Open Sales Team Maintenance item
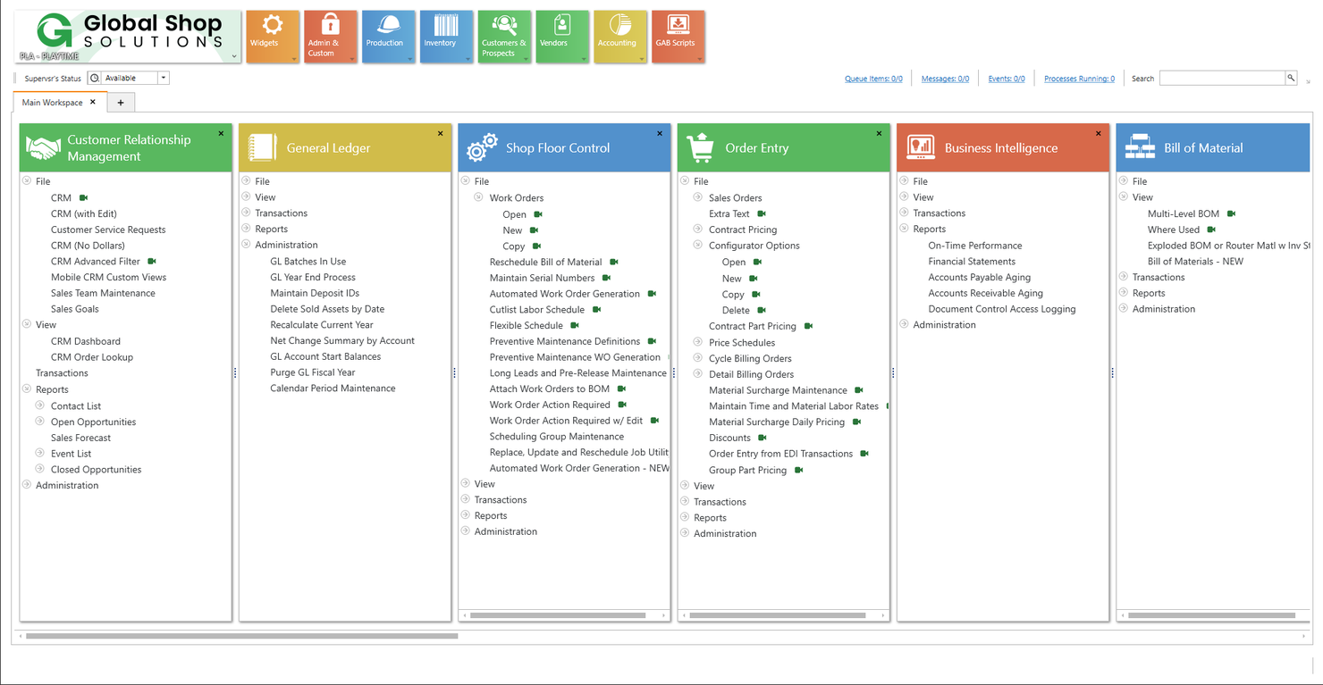Image resolution: width=1323 pixels, height=685 pixels. [103, 293]
